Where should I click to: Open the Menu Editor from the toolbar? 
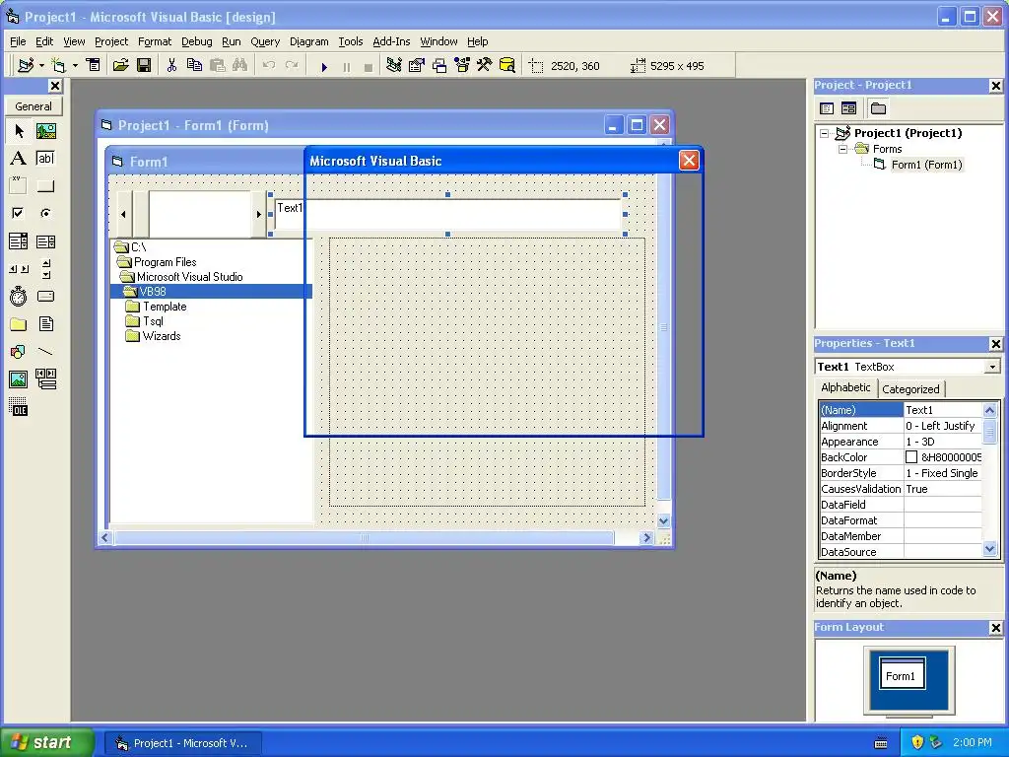click(x=94, y=66)
